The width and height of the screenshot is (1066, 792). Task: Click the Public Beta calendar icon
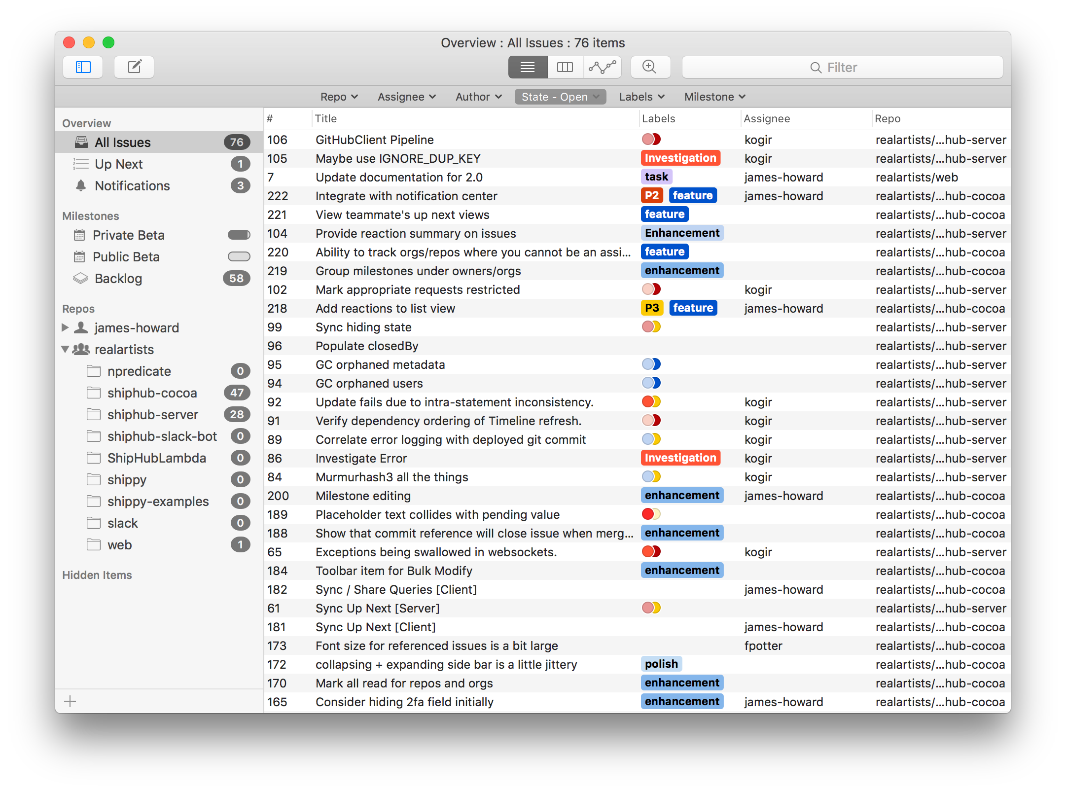[79, 256]
